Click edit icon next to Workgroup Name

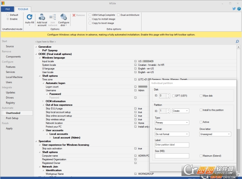(135, 174)
